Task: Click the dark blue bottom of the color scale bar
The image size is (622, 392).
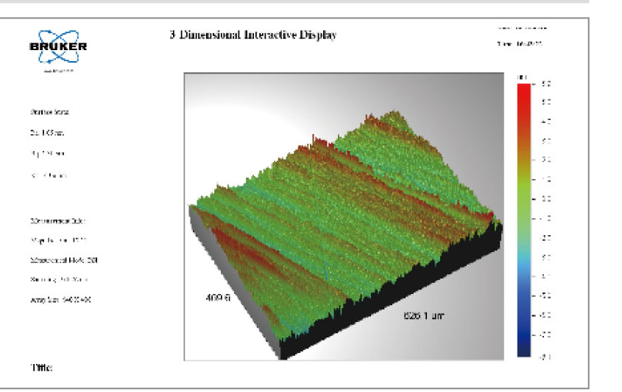Action: 524,346
